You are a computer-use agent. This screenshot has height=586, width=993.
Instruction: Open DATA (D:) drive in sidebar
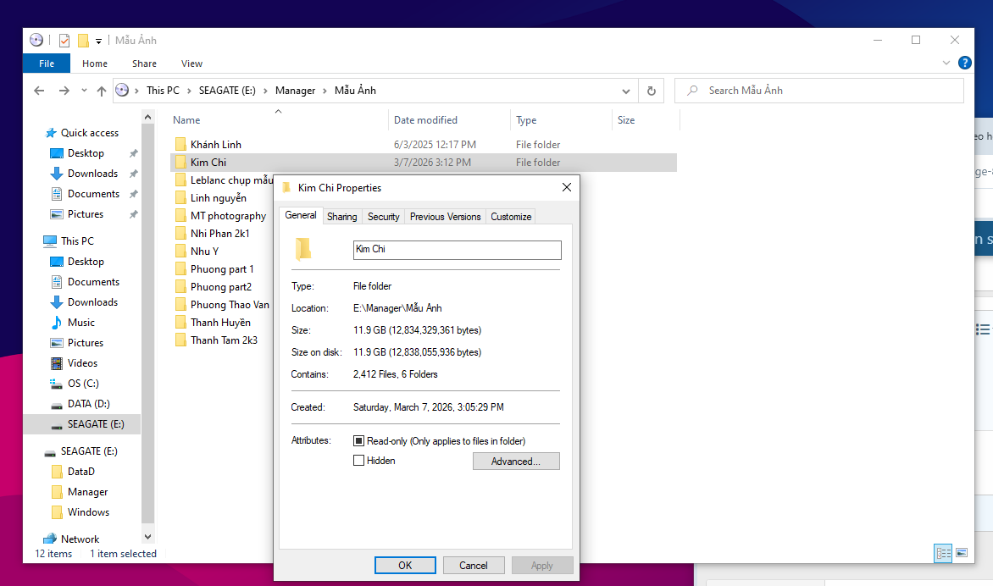(89, 403)
